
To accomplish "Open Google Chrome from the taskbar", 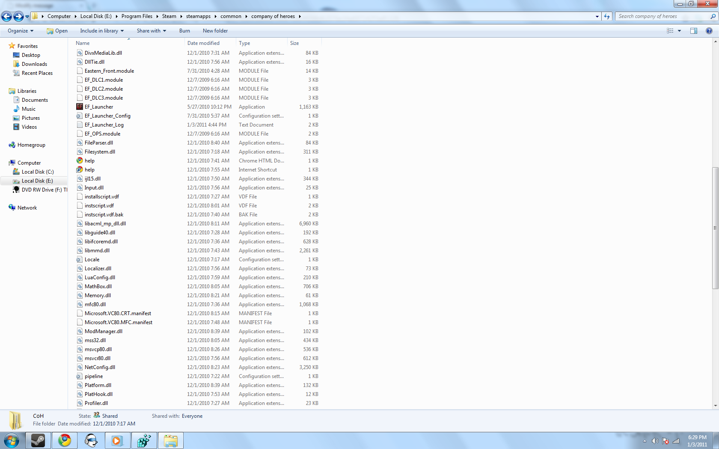I will click(x=65, y=440).
